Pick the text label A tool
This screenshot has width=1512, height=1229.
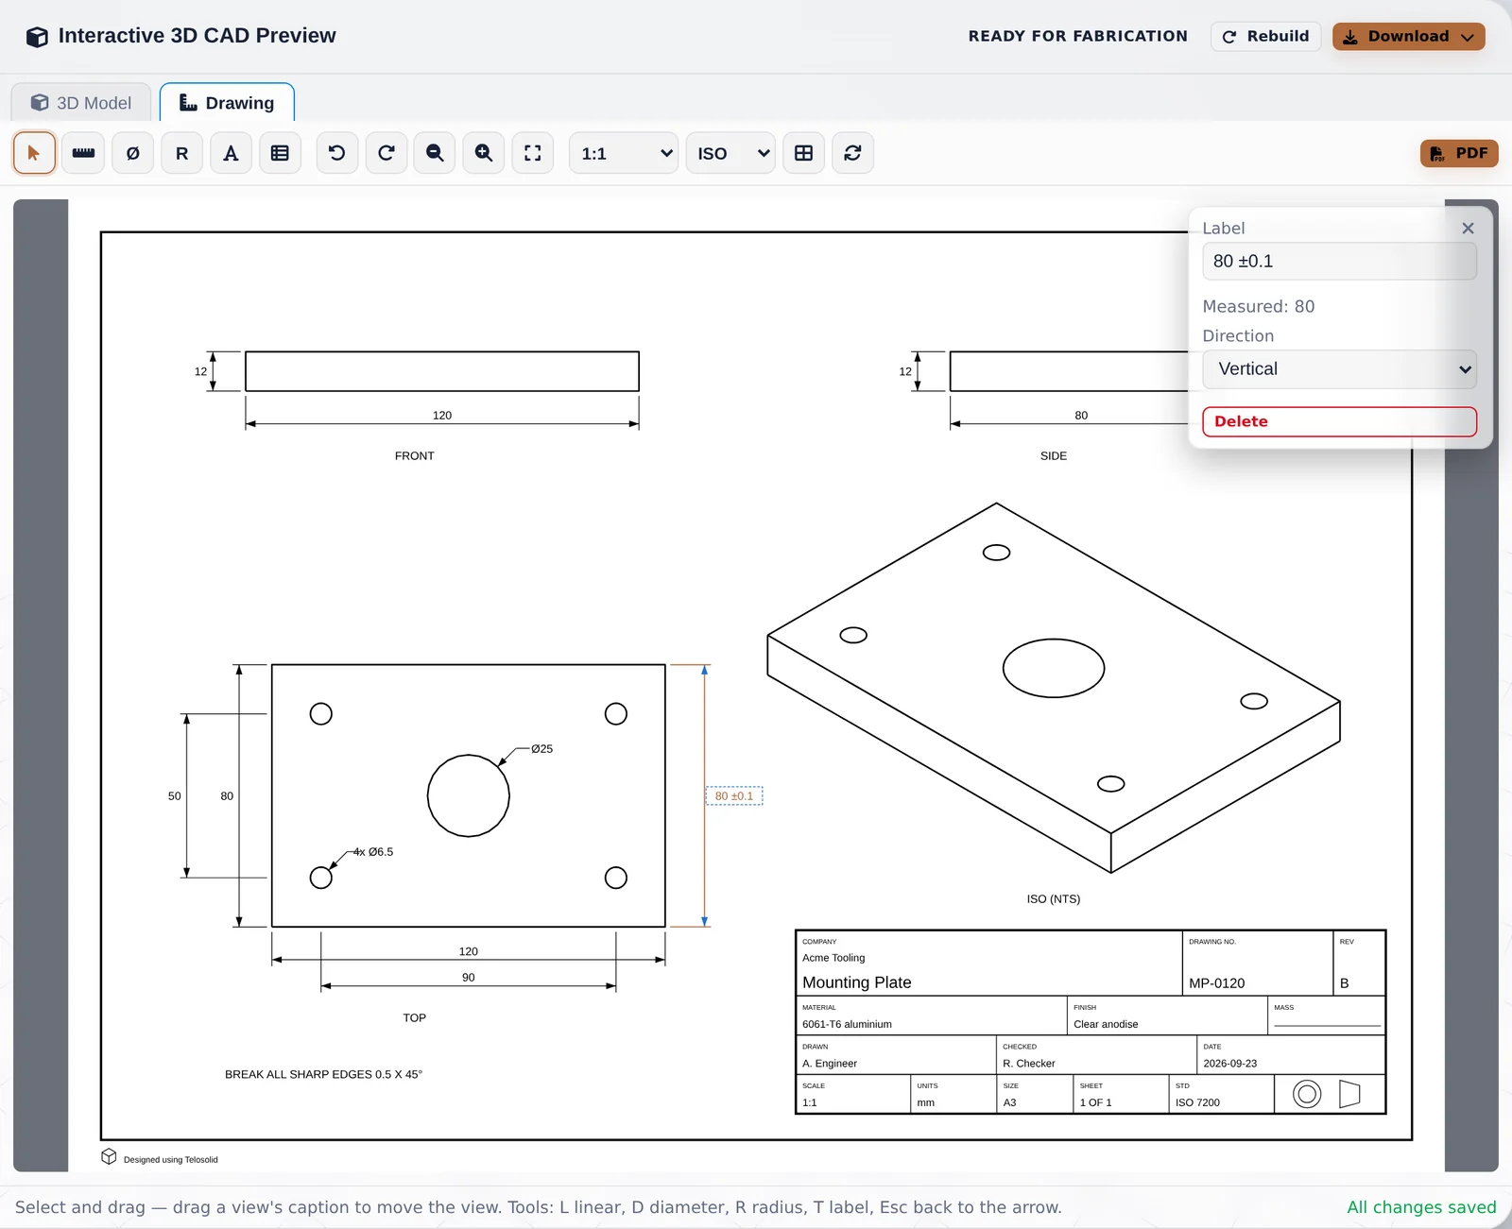tap(231, 153)
